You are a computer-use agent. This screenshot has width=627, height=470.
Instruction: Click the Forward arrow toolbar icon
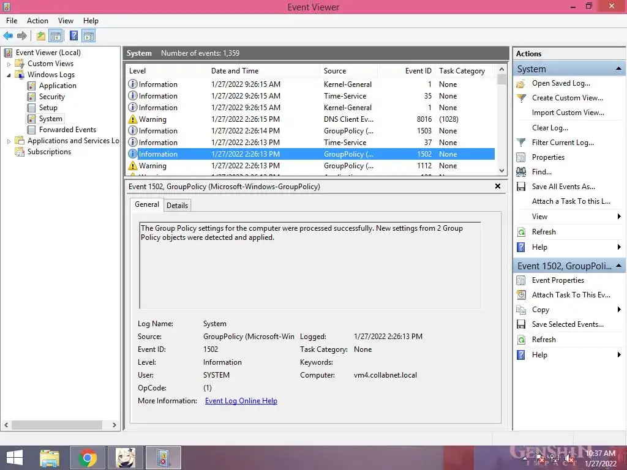pos(22,36)
